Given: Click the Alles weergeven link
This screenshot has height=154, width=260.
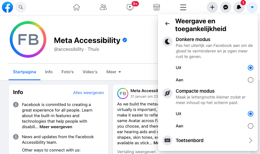Looking at the screenshot, I should (x=88, y=93).
